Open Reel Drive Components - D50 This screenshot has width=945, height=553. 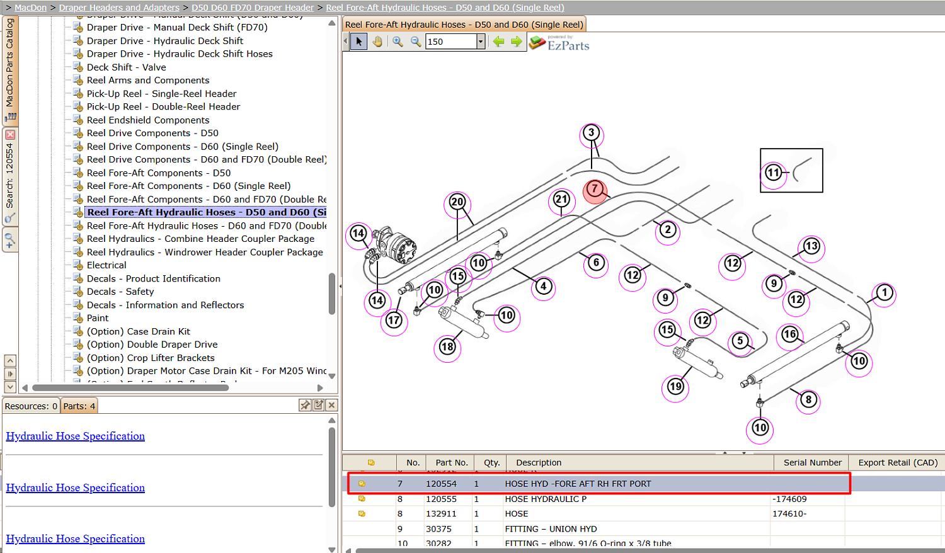click(152, 134)
